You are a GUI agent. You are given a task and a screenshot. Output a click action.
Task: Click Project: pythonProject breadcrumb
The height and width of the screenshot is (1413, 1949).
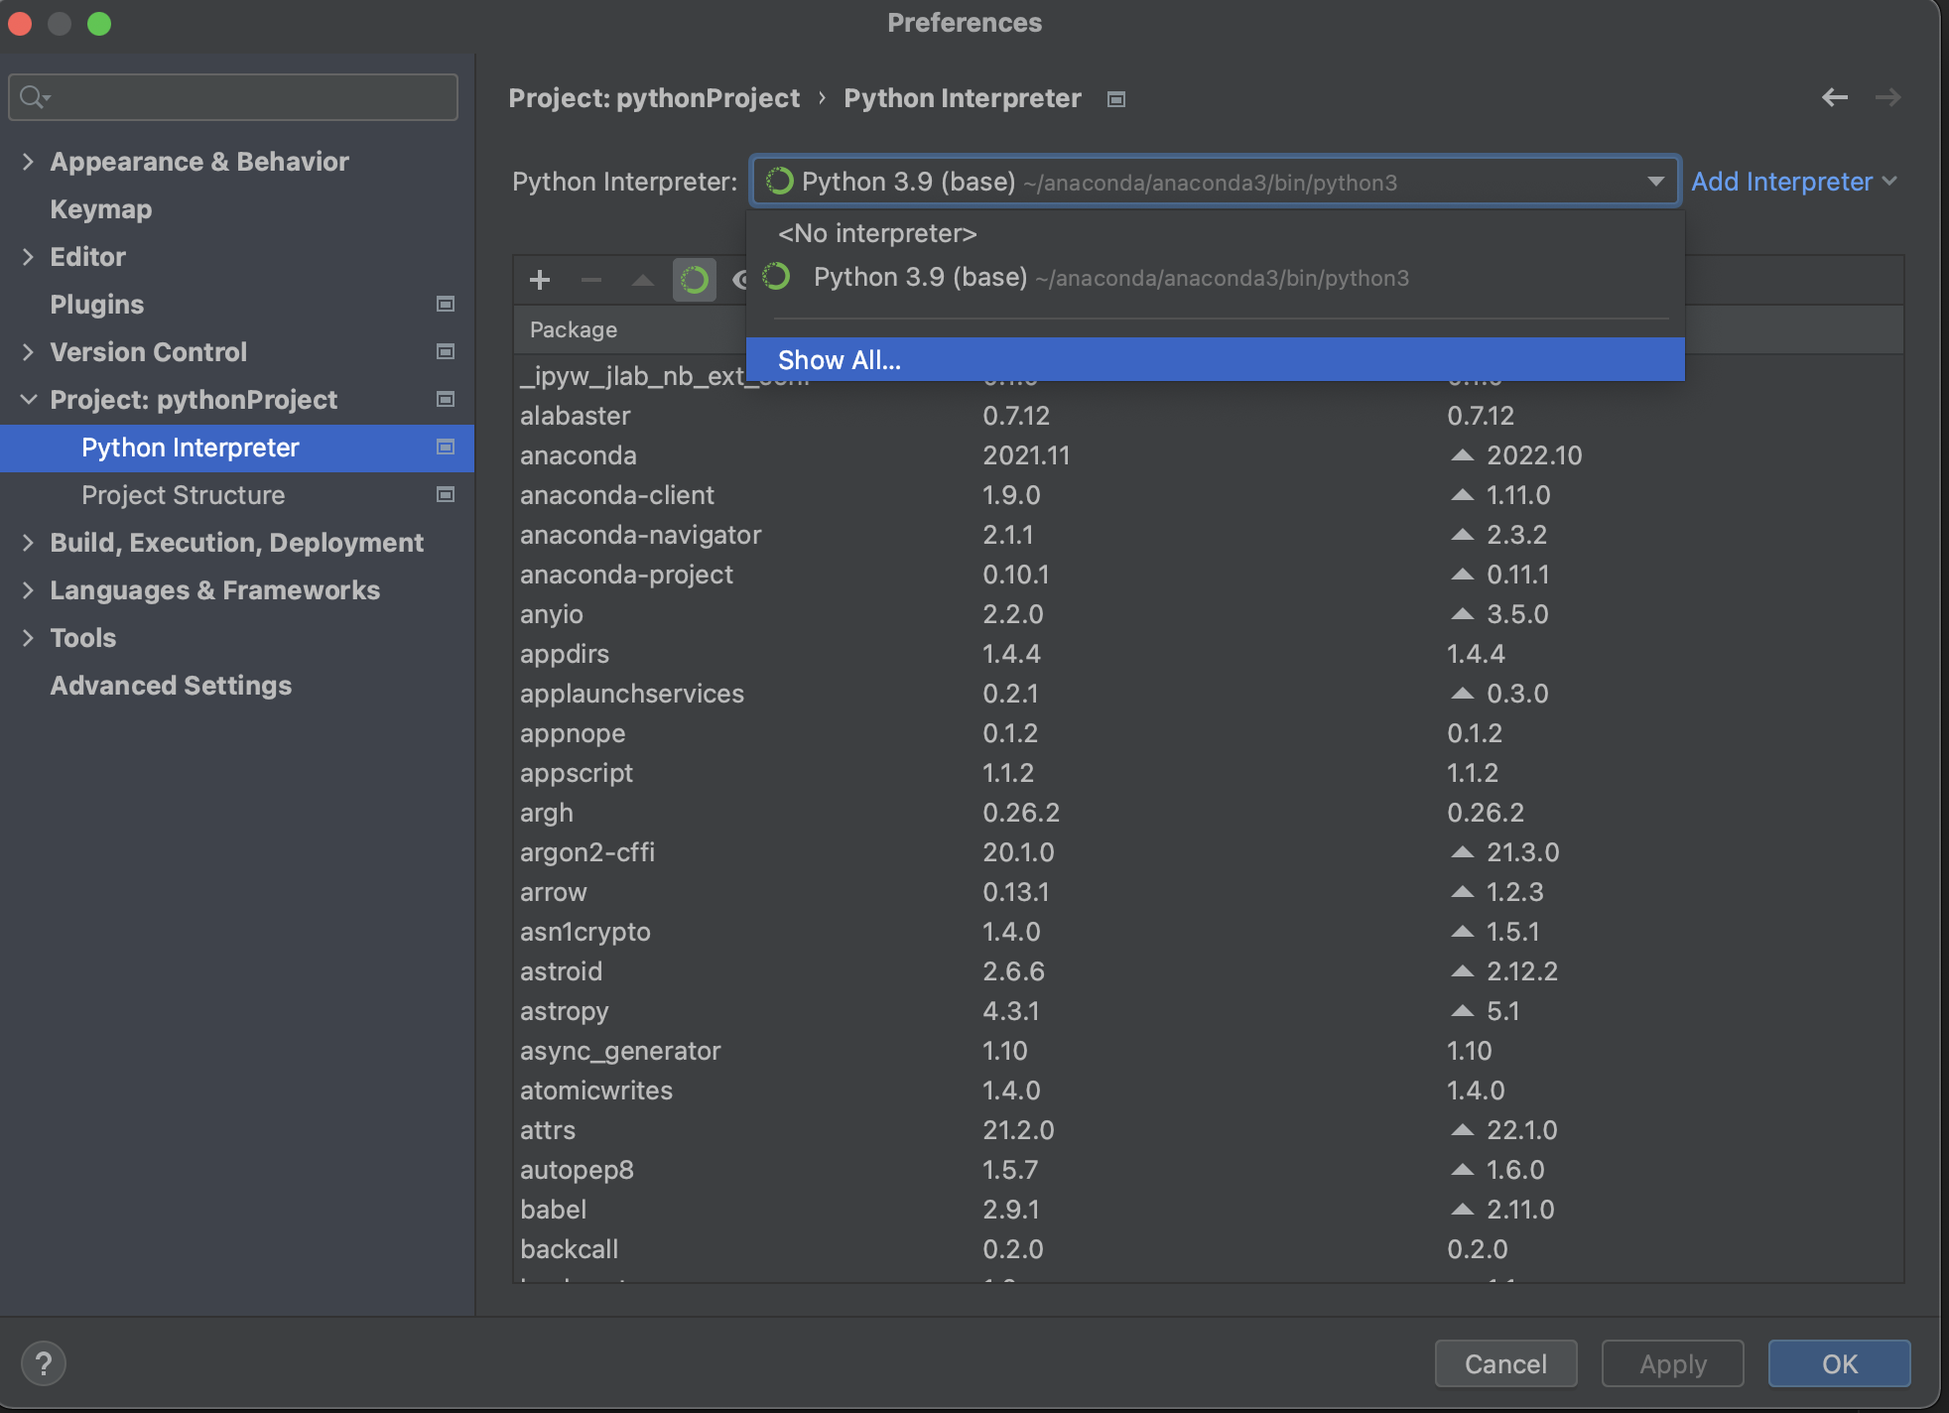pyautogui.click(x=654, y=97)
